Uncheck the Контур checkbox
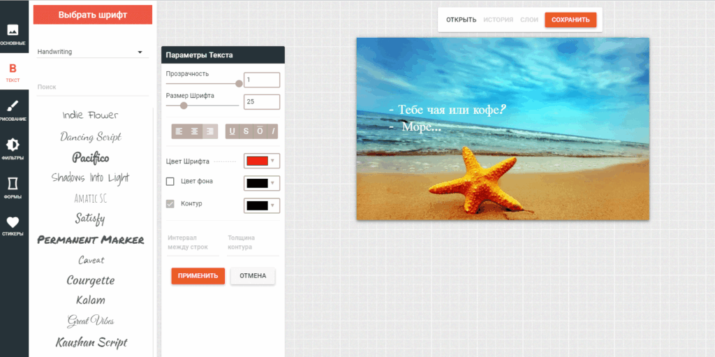 coord(170,204)
